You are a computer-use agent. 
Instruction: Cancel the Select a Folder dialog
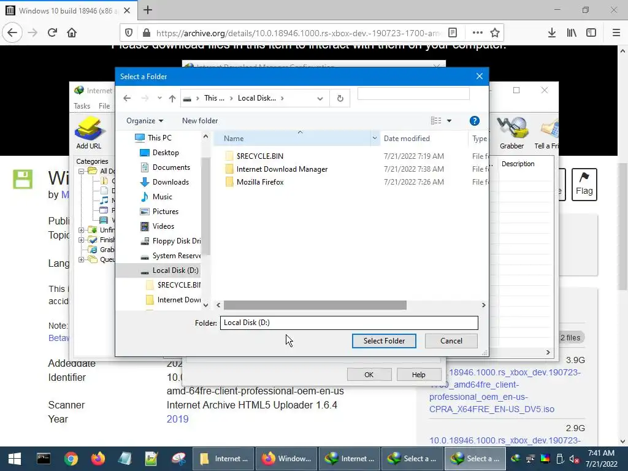click(x=451, y=341)
